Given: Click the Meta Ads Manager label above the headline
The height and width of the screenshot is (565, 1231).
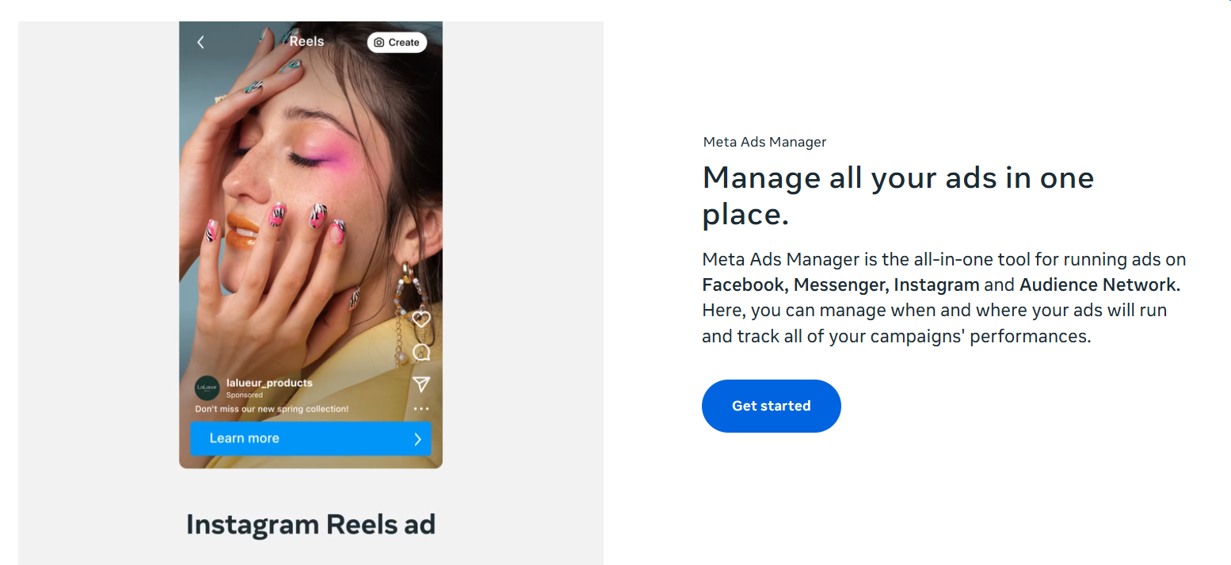Looking at the screenshot, I should coord(764,143).
